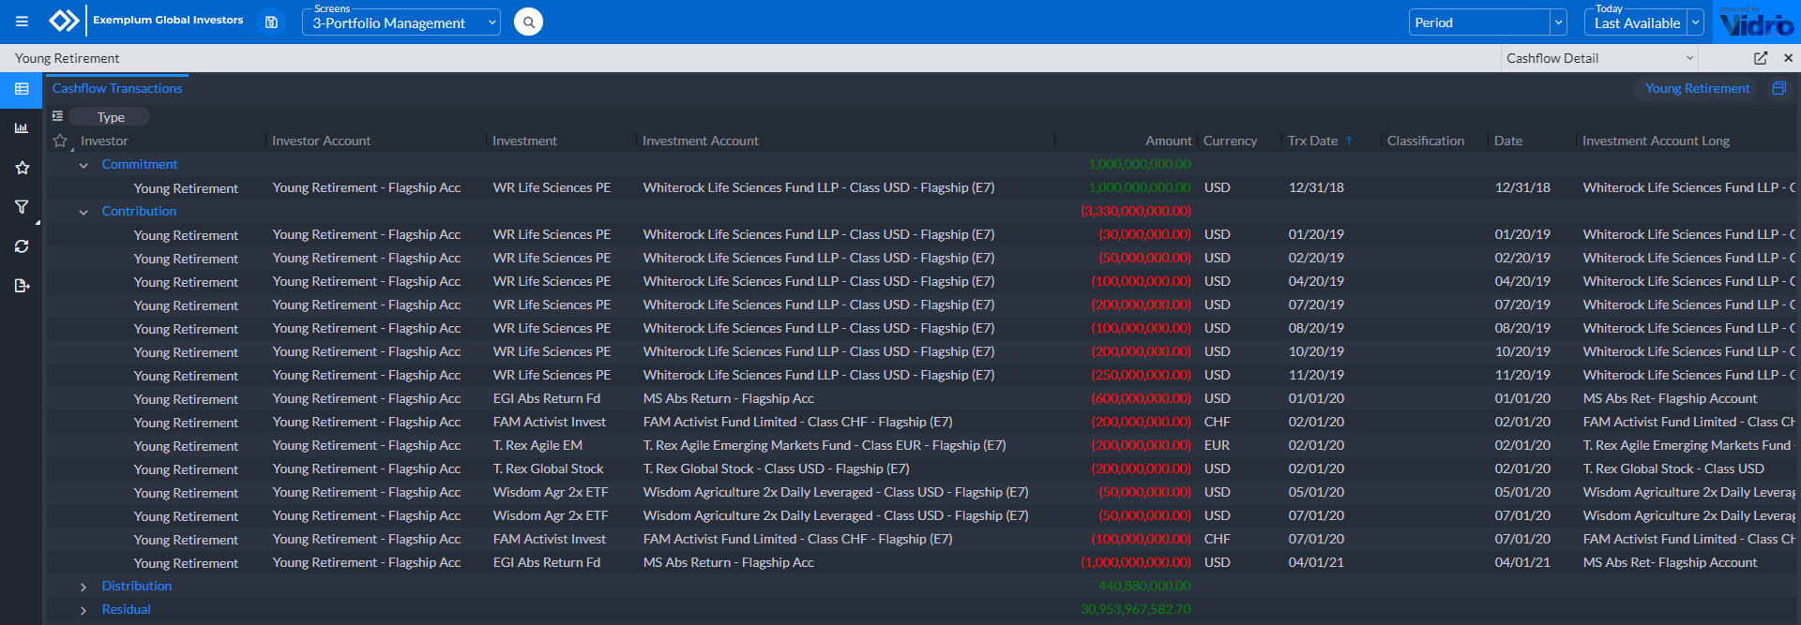Screen dimensions: 1801x625
Task: Click the Contribution group label
Action: coord(139,211)
